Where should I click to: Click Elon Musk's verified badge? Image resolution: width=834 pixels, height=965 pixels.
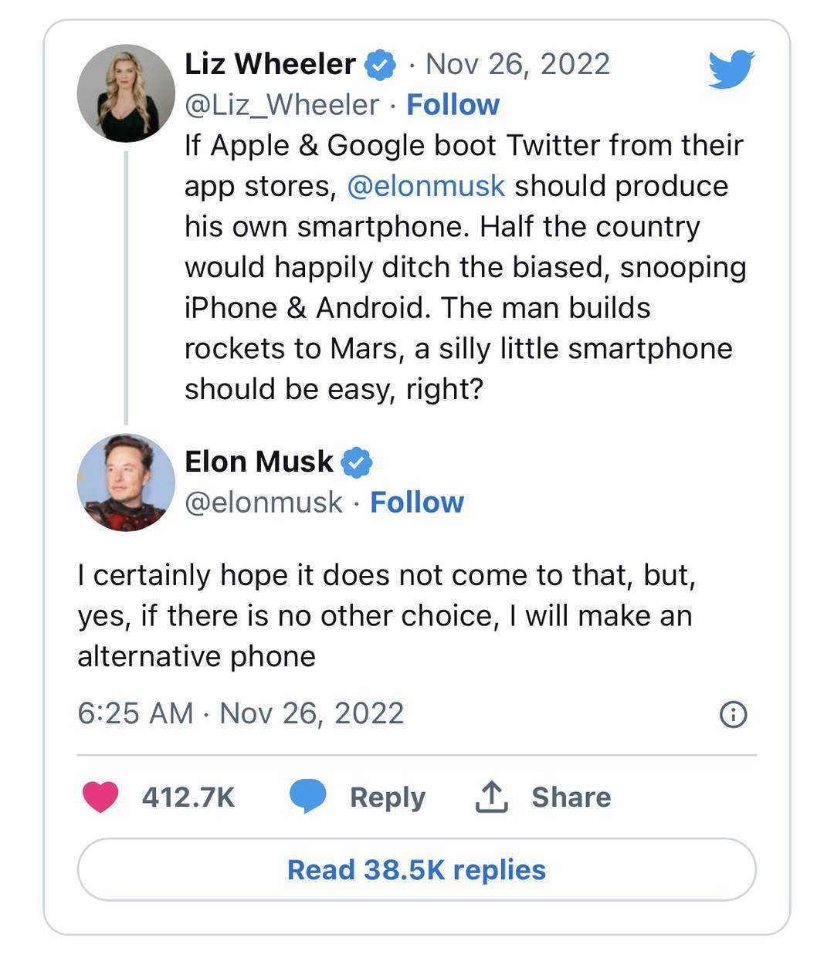357,462
